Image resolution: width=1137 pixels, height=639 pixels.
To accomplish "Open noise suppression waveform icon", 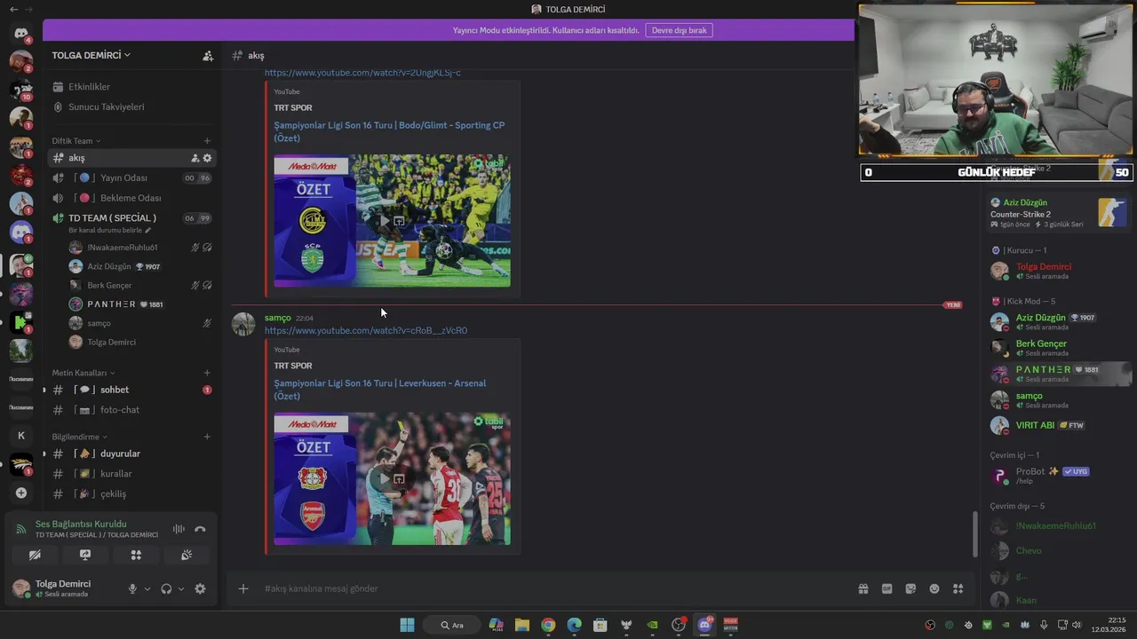I will tap(179, 529).
